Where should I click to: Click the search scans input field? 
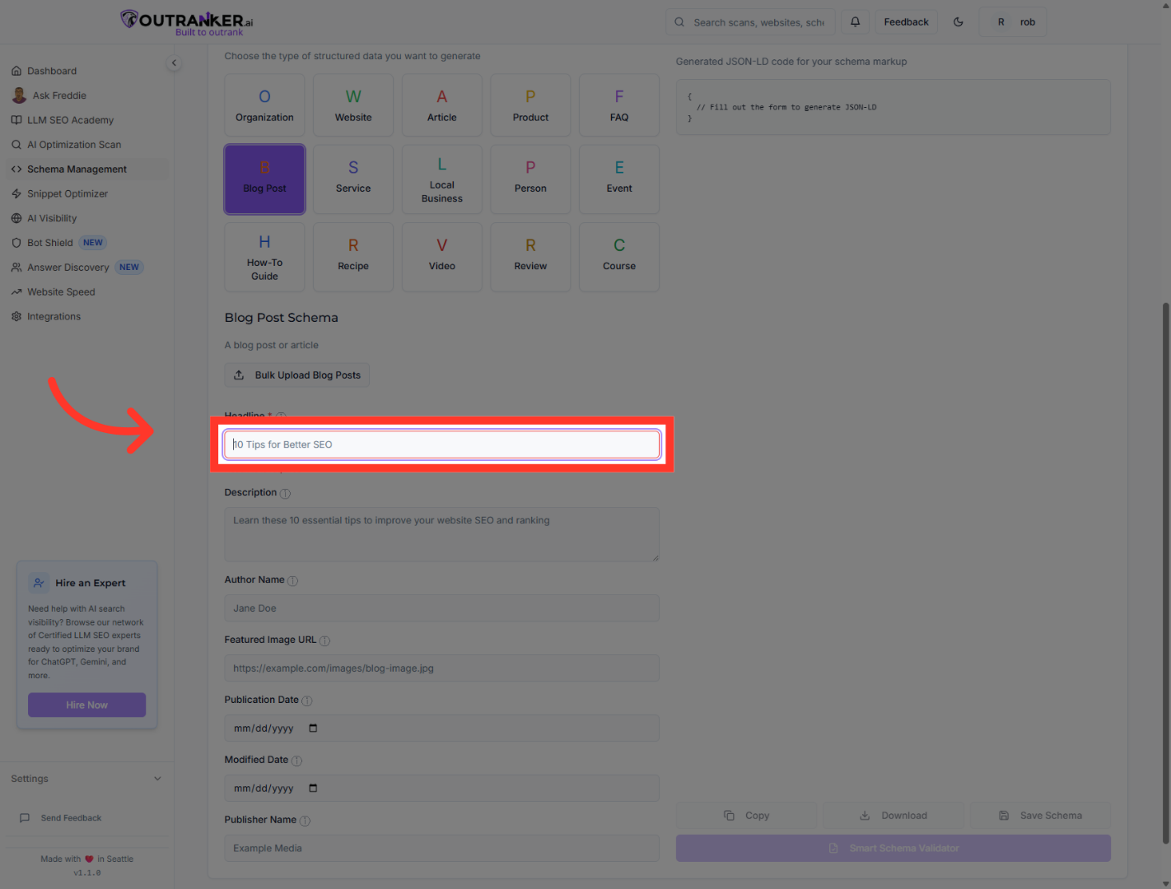pos(750,22)
